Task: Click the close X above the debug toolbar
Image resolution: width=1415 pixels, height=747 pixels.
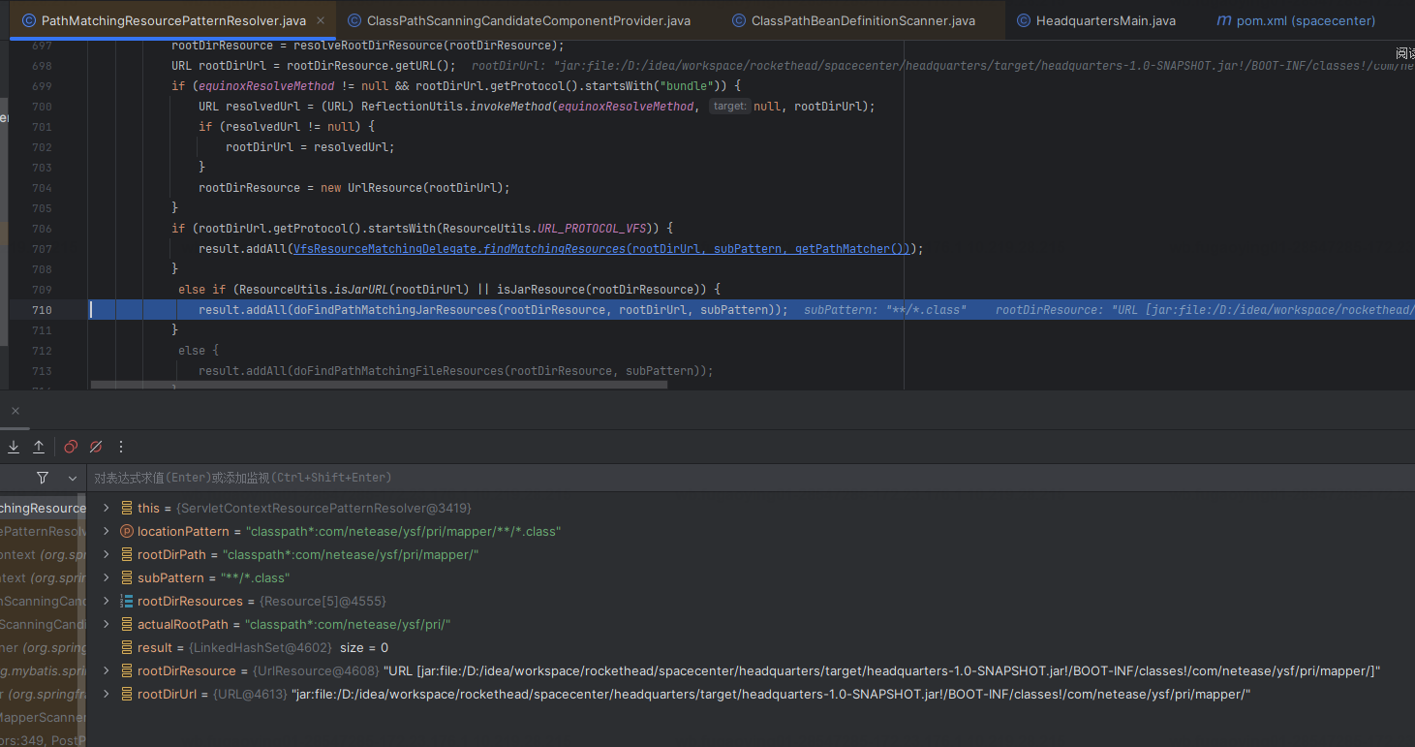Action: [x=15, y=411]
